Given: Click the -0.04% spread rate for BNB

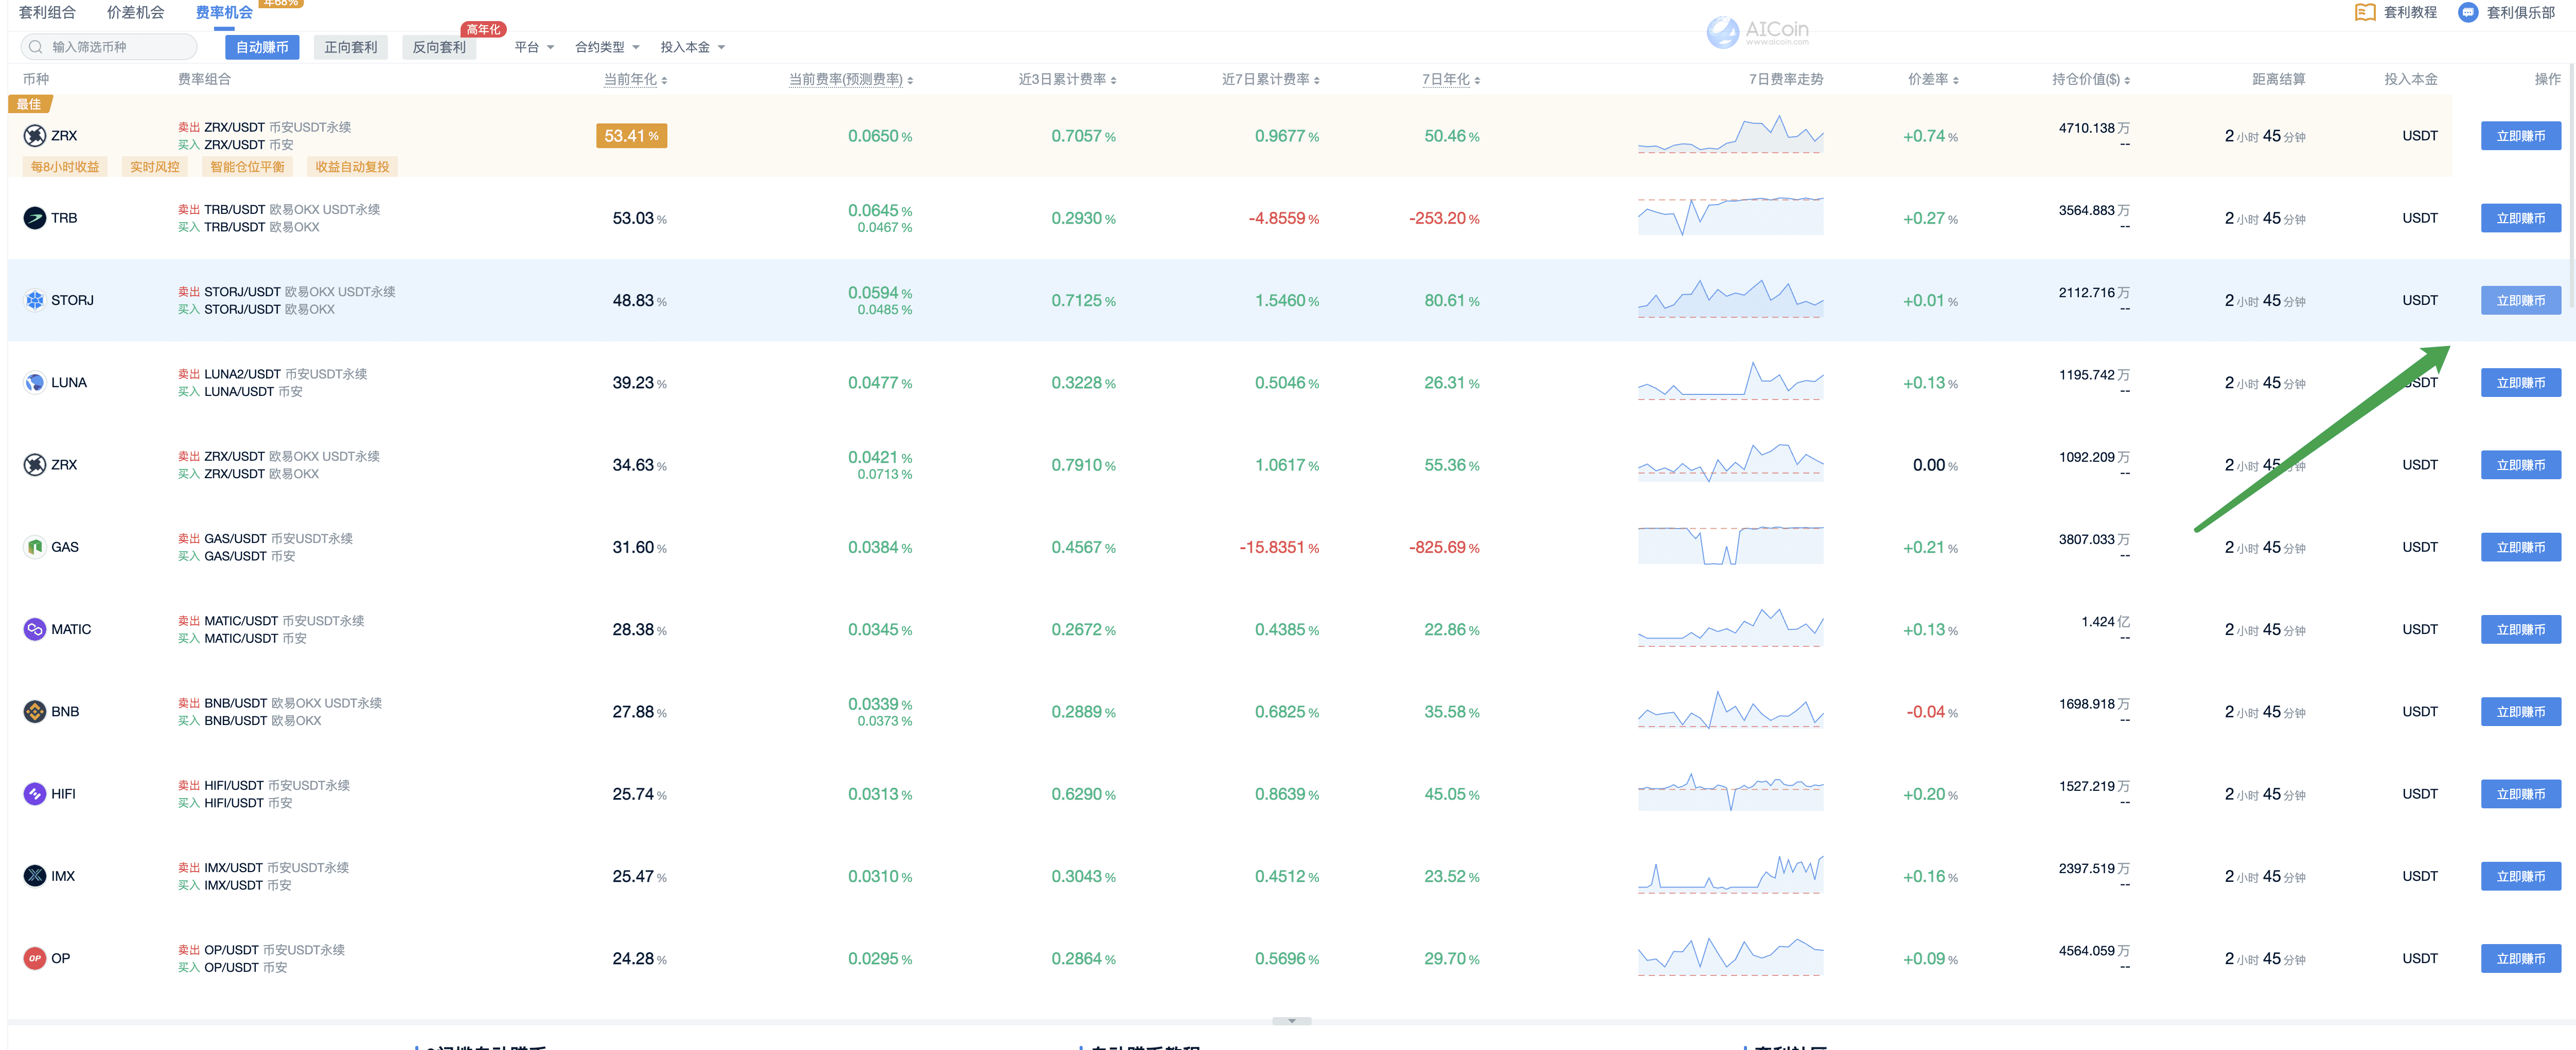Looking at the screenshot, I should (x=1931, y=712).
